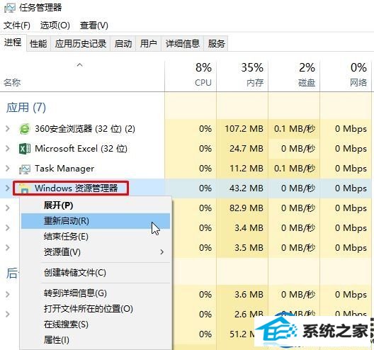
Task: Click the Task Manager process icon
Action: (25, 169)
